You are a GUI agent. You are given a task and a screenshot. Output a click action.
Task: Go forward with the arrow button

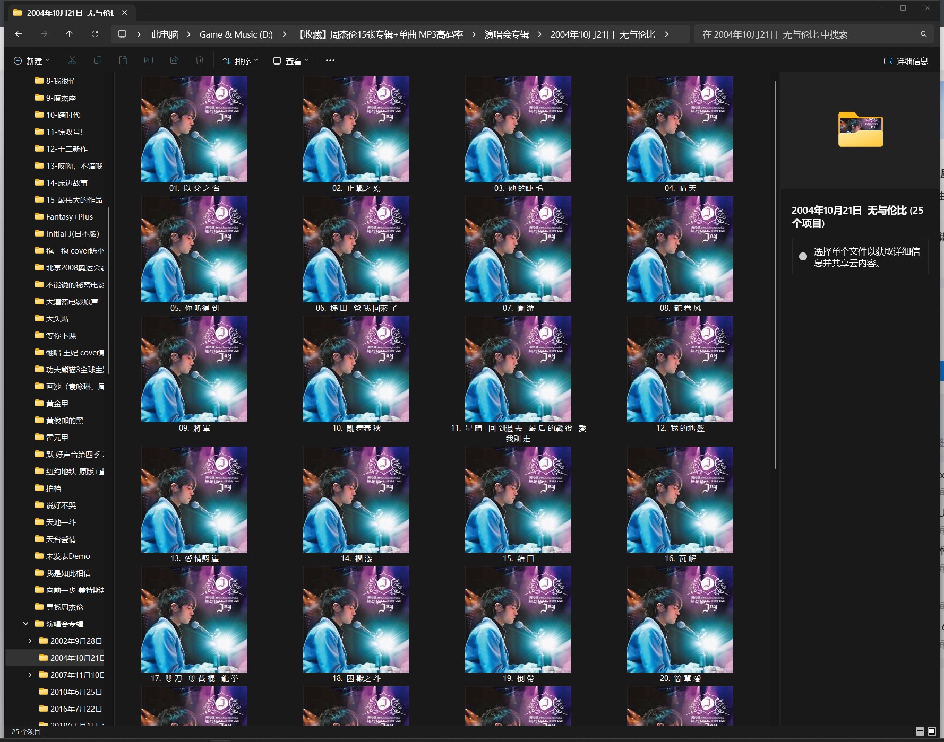pos(44,34)
